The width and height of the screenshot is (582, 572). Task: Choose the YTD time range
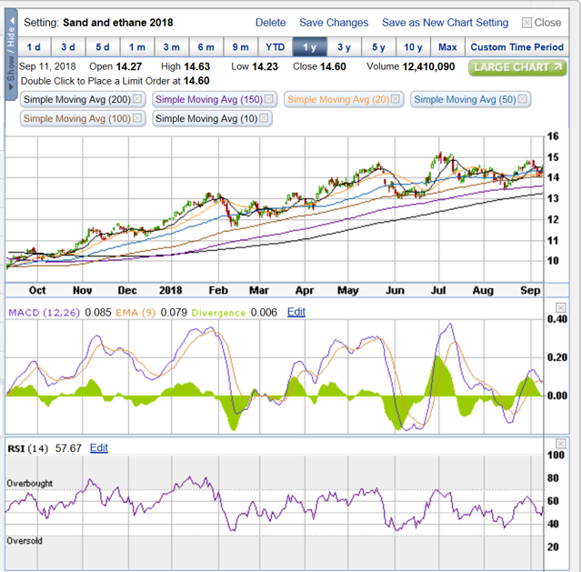tap(275, 47)
